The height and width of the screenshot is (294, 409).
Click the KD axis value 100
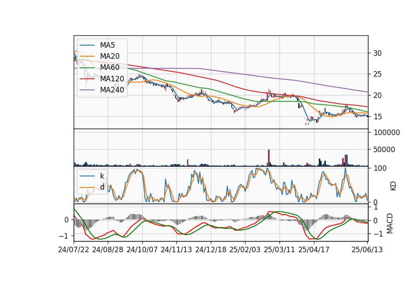point(380,168)
